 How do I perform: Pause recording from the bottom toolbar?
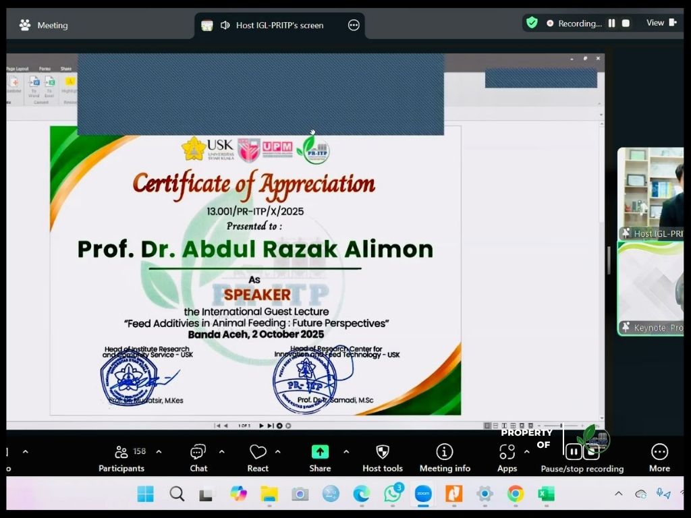tap(574, 452)
